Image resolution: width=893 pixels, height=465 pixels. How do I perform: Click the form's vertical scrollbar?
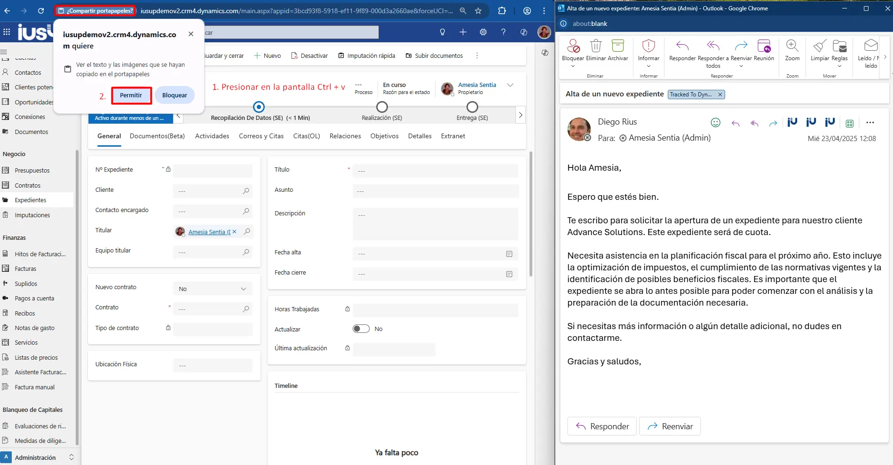(531, 214)
